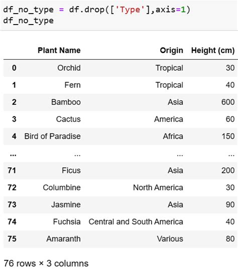Click the Orchid cell in row 0
238x270 pixels.
[69, 68]
